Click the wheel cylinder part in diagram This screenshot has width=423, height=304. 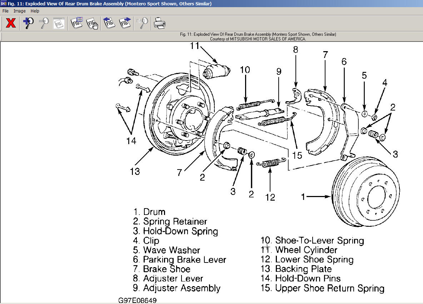click(216, 70)
